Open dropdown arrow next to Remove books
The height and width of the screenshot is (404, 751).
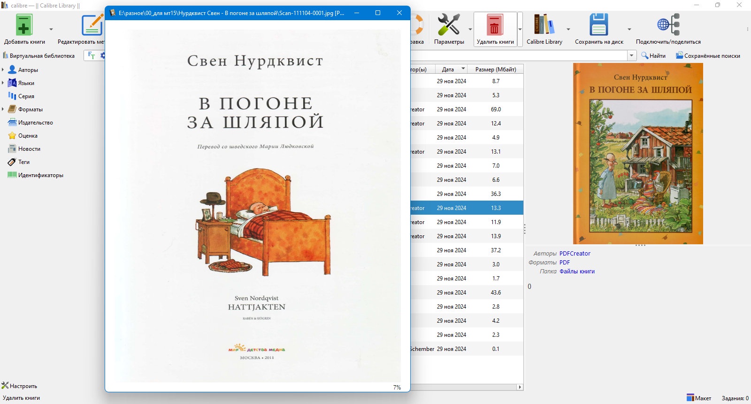pyautogui.click(x=520, y=29)
